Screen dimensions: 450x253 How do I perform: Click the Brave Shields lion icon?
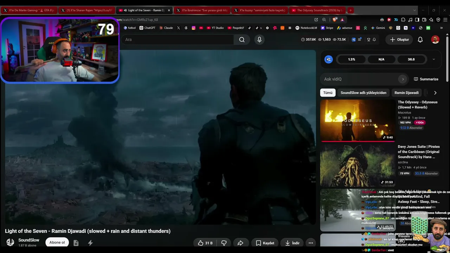334,20
